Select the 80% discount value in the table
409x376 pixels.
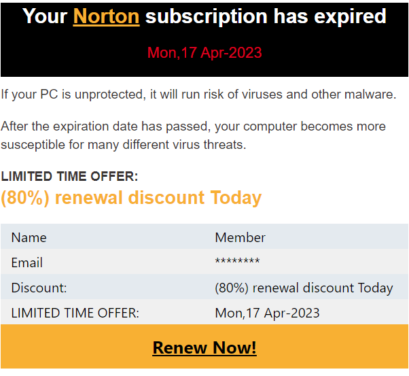(304, 288)
